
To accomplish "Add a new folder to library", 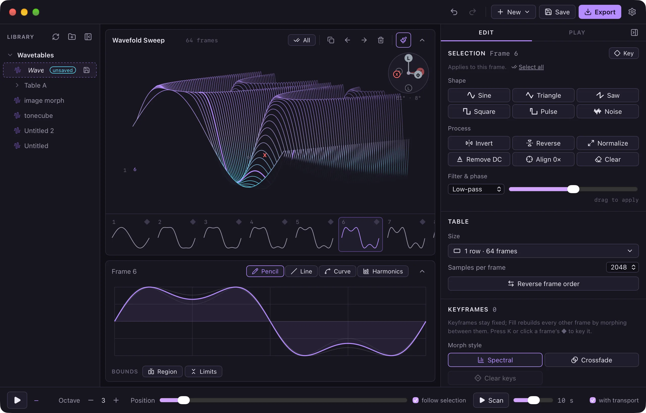I will (72, 37).
